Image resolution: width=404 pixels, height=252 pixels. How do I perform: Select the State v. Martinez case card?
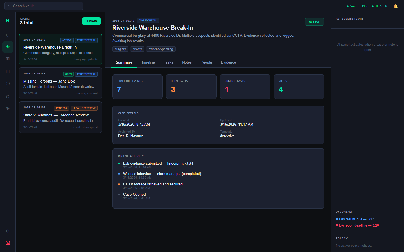[60, 117]
